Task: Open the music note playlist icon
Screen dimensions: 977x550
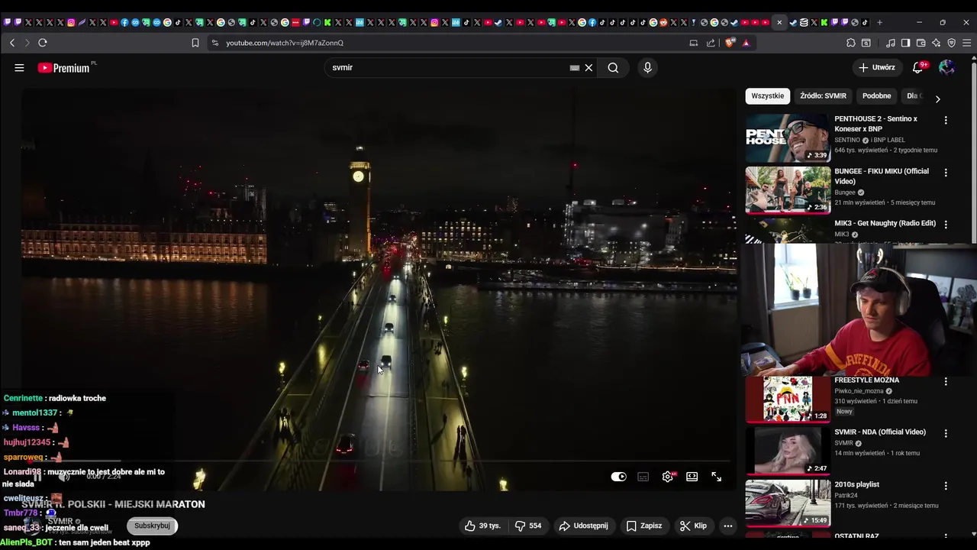Action: coord(891,43)
